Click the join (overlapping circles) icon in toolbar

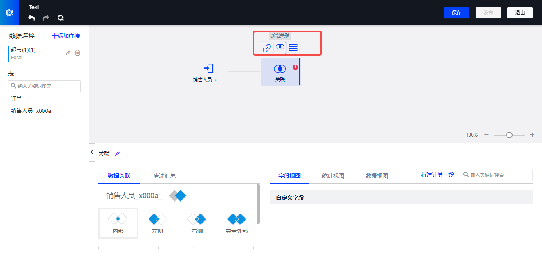(x=280, y=47)
